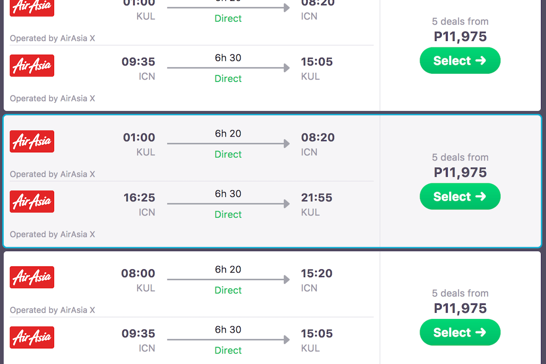Click the 15:20 ICN arrival time

click(x=317, y=273)
